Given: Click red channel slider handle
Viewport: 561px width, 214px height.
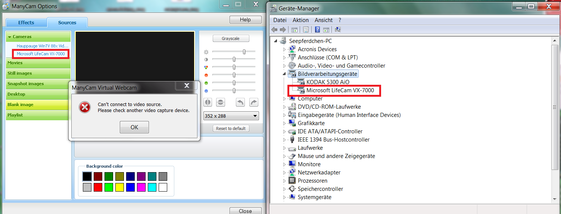Looking at the screenshot, I should point(234,75).
